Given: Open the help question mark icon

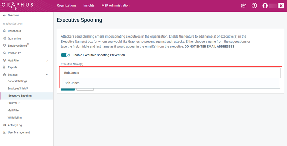Looking at the screenshot, I should (x=254, y=6).
